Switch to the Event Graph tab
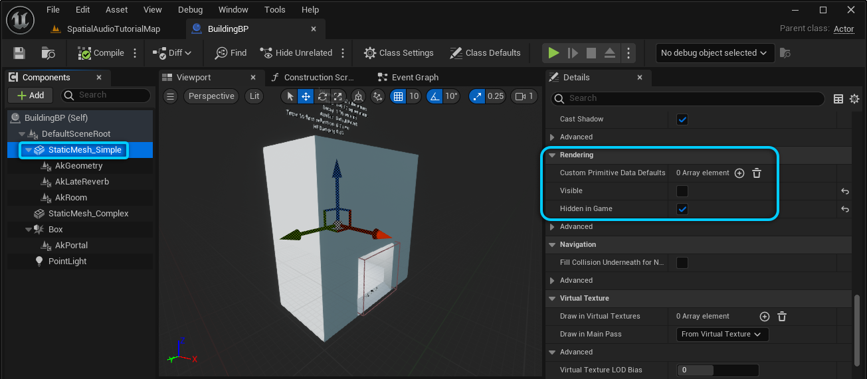Screen dimensions: 867x379 (415, 78)
